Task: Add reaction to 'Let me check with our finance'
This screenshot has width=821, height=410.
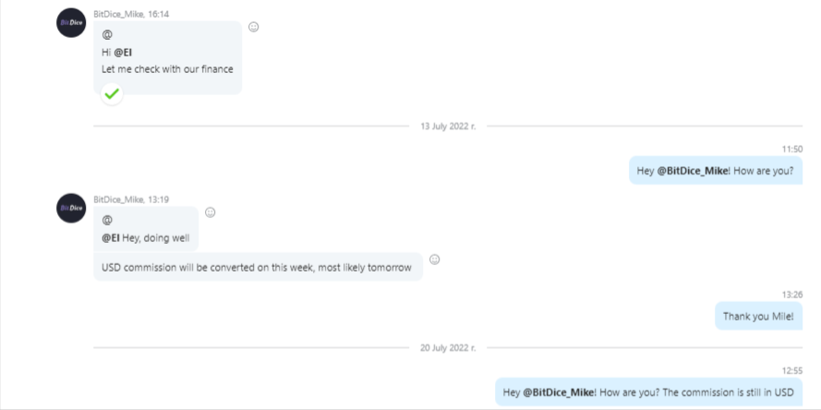Action: click(x=253, y=27)
